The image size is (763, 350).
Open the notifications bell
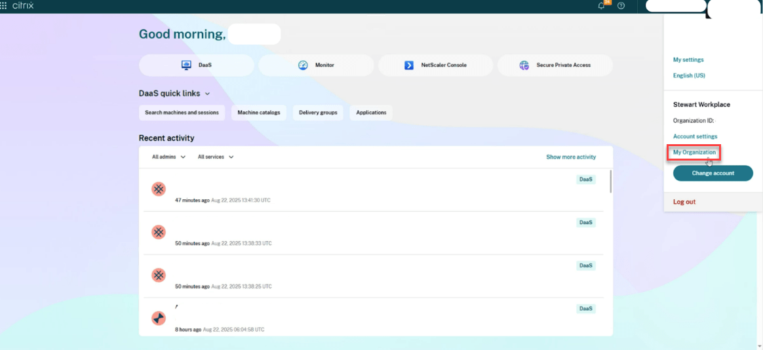click(x=602, y=6)
